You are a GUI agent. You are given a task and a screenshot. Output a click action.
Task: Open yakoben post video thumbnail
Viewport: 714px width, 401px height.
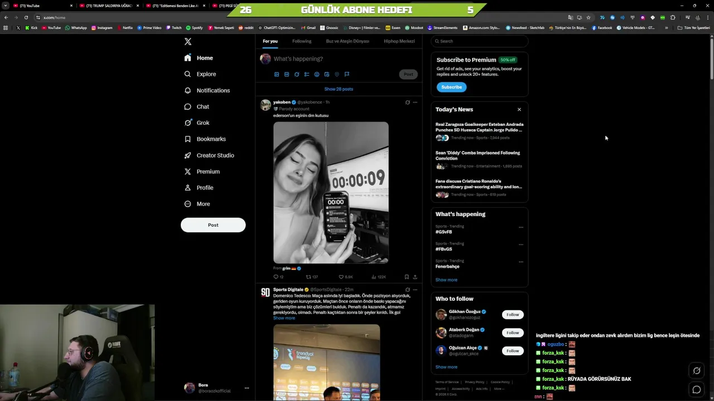[x=331, y=193]
